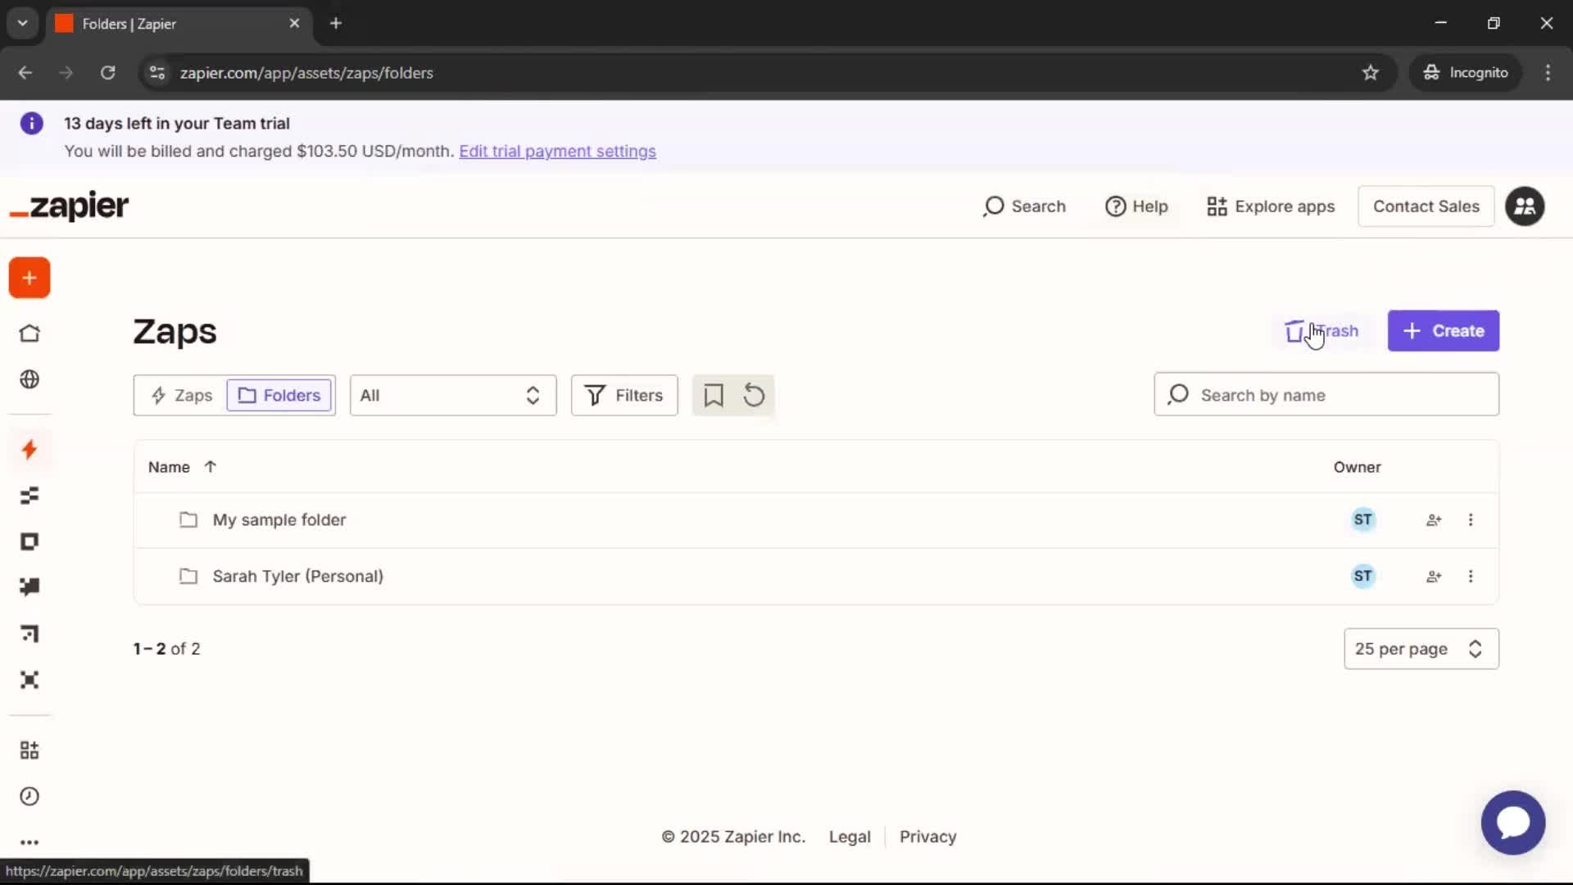Open the 25 per page dropdown

(x=1421, y=649)
